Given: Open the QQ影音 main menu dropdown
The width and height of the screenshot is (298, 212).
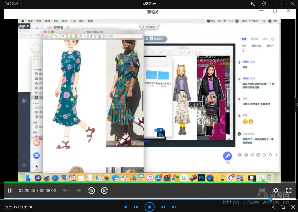Looking at the screenshot, I should (13, 4).
